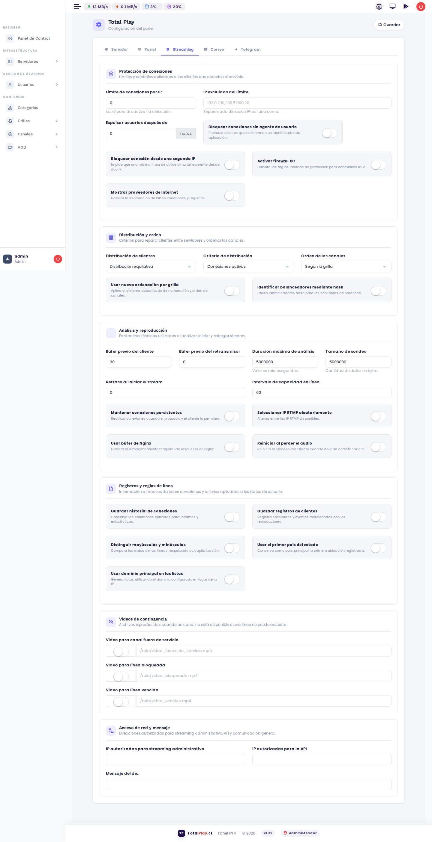Toggle Bloquear conexión desde una segunda IP
432x842 pixels.
click(x=232, y=165)
